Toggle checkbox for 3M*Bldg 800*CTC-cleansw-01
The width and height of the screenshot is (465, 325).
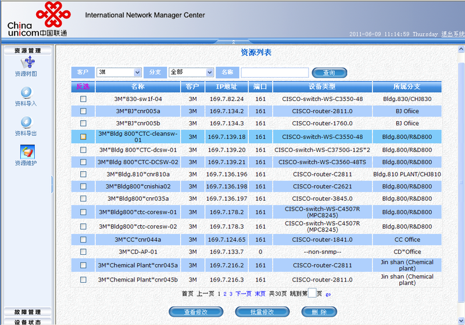click(x=83, y=137)
